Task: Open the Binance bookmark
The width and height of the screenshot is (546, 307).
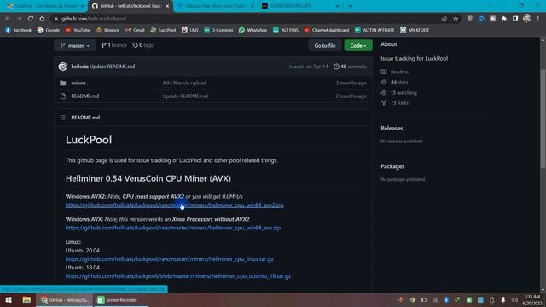Action: [107, 31]
